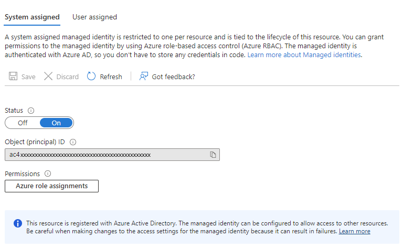The height and width of the screenshot is (249, 403).
Task: Click the info icon next to Permissions
Action: (x=48, y=174)
